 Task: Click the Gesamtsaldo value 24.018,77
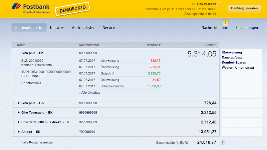(x=207, y=142)
